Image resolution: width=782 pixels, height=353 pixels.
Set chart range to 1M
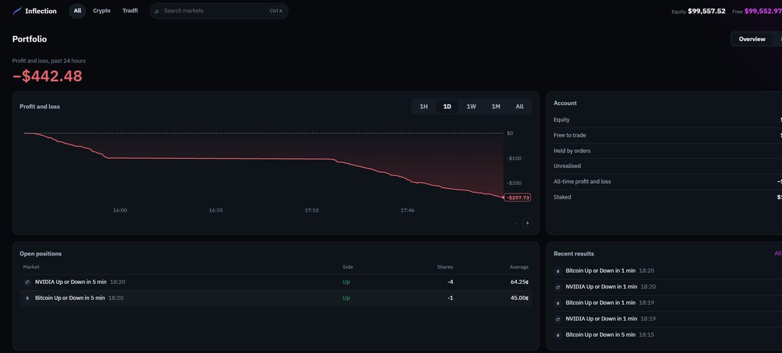pyautogui.click(x=496, y=106)
